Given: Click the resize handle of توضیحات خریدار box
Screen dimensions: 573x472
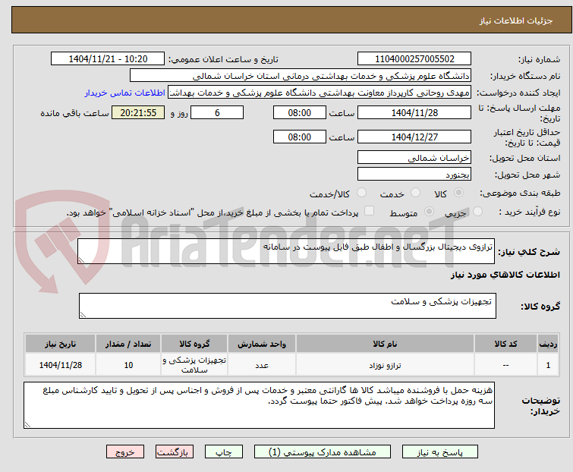Looking at the screenshot, I should point(28,424).
